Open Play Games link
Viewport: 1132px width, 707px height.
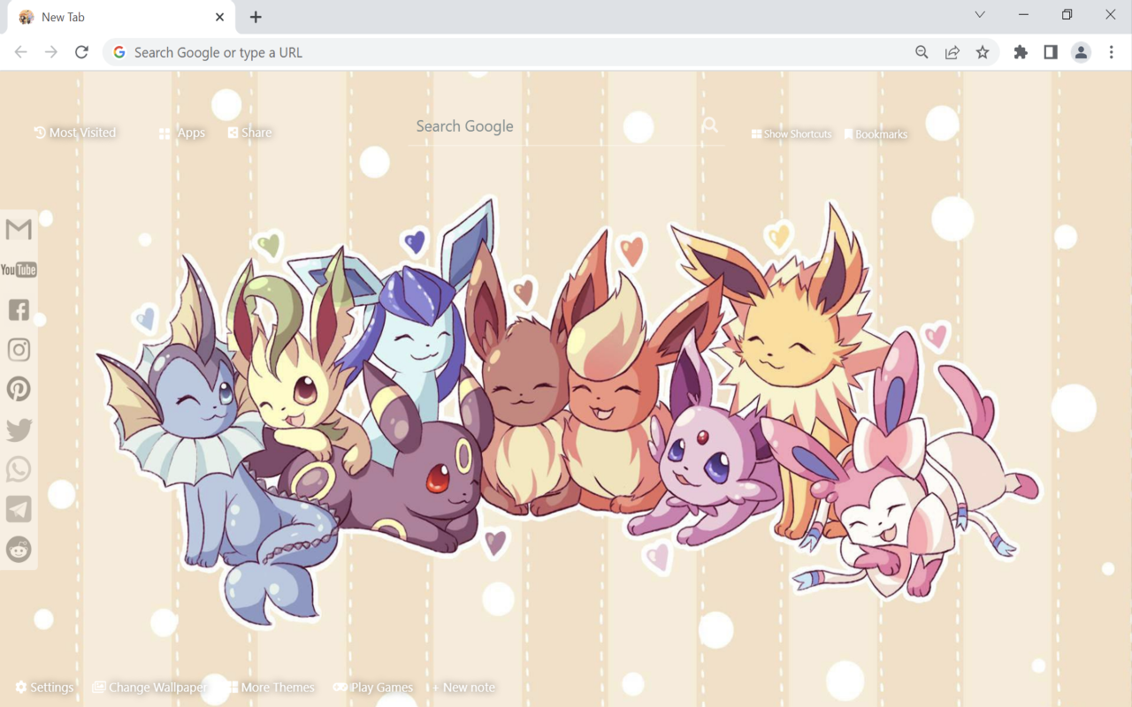point(373,688)
